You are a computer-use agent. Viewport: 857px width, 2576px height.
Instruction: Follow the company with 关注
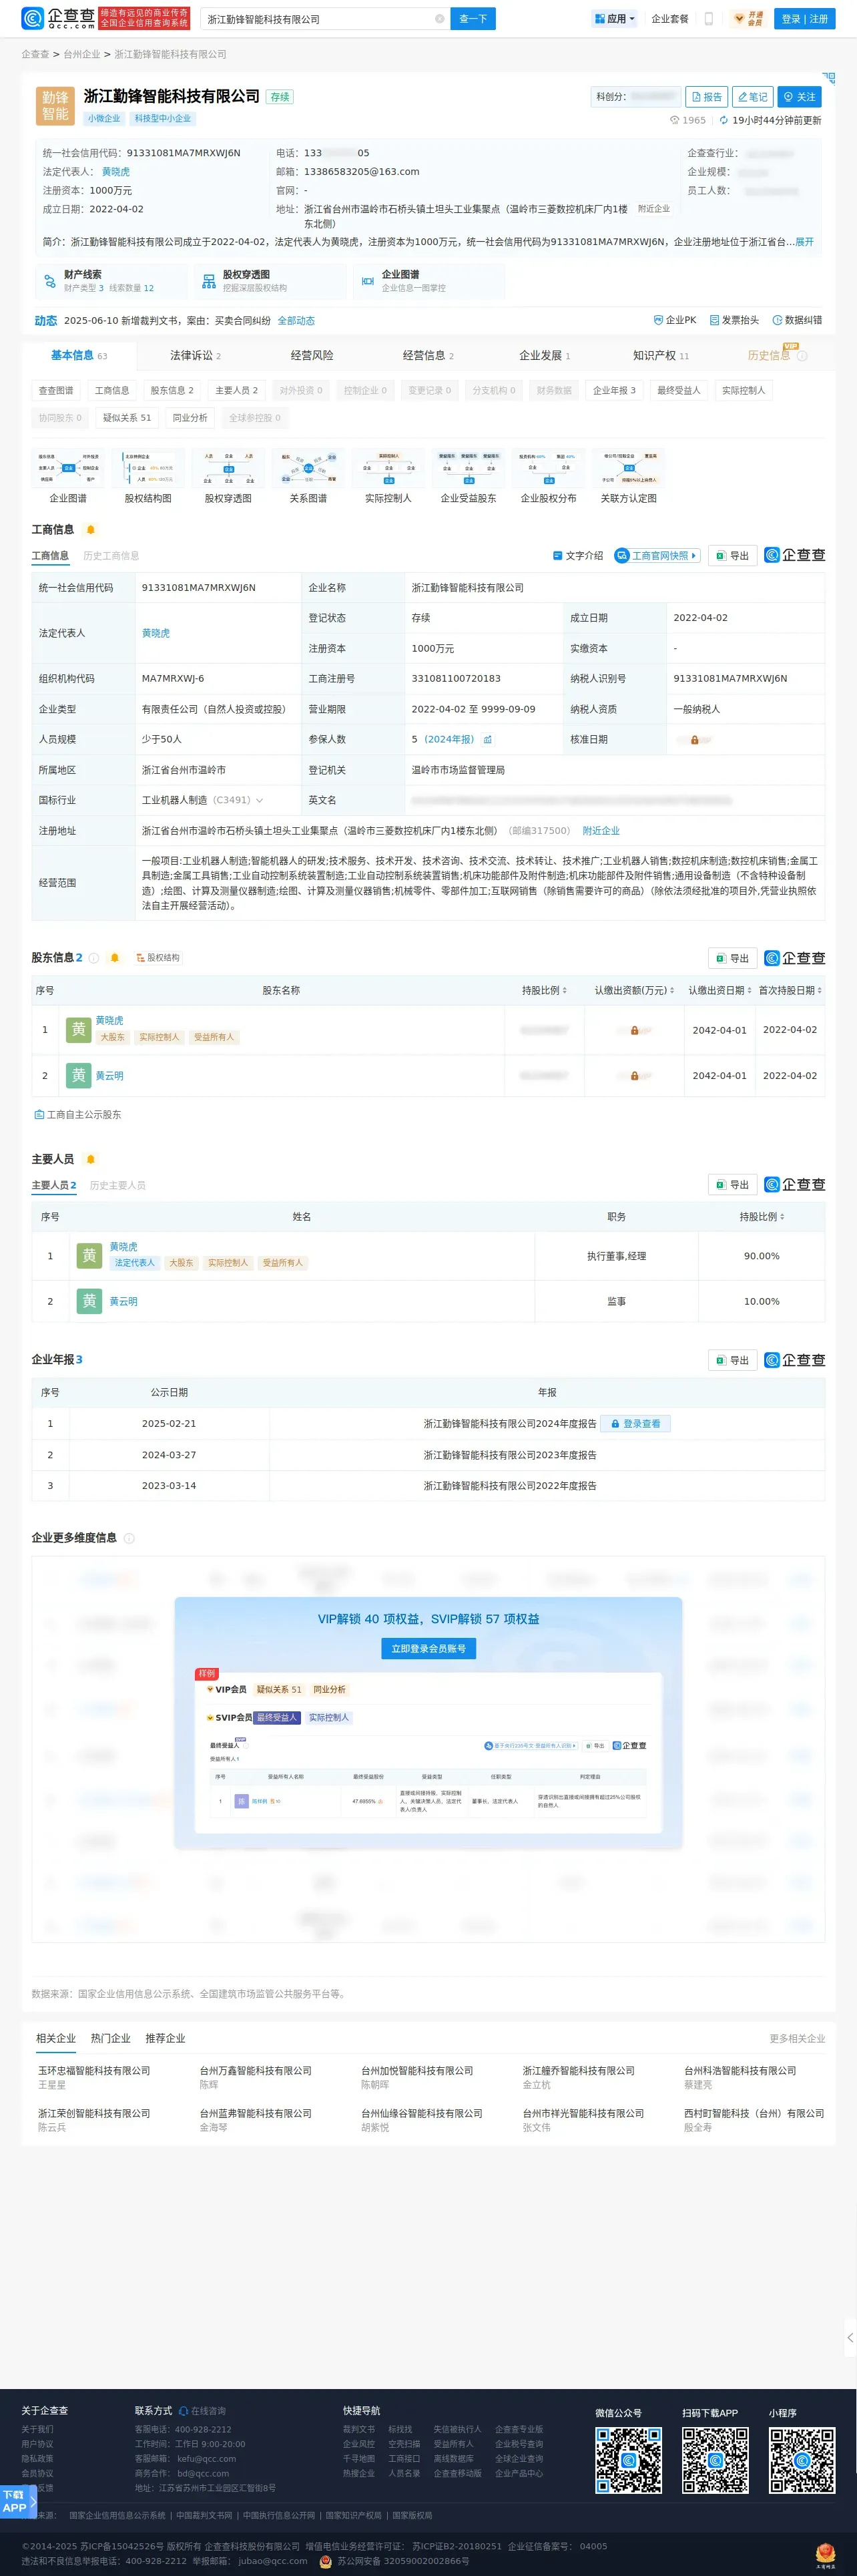tap(800, 97)
